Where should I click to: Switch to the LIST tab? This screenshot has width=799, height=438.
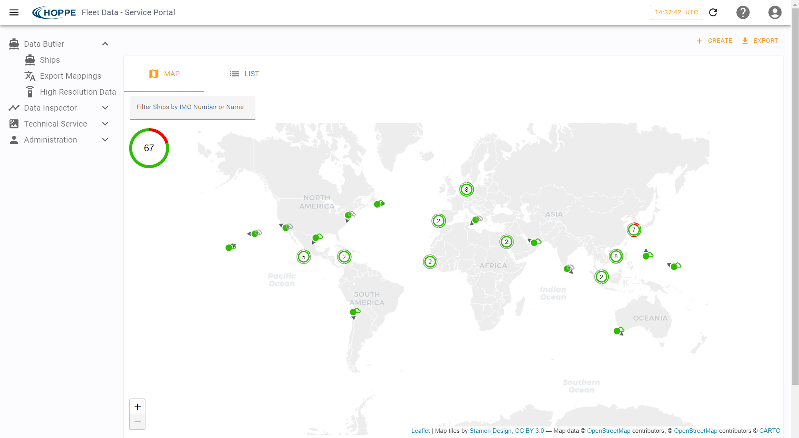click(244, 74)
